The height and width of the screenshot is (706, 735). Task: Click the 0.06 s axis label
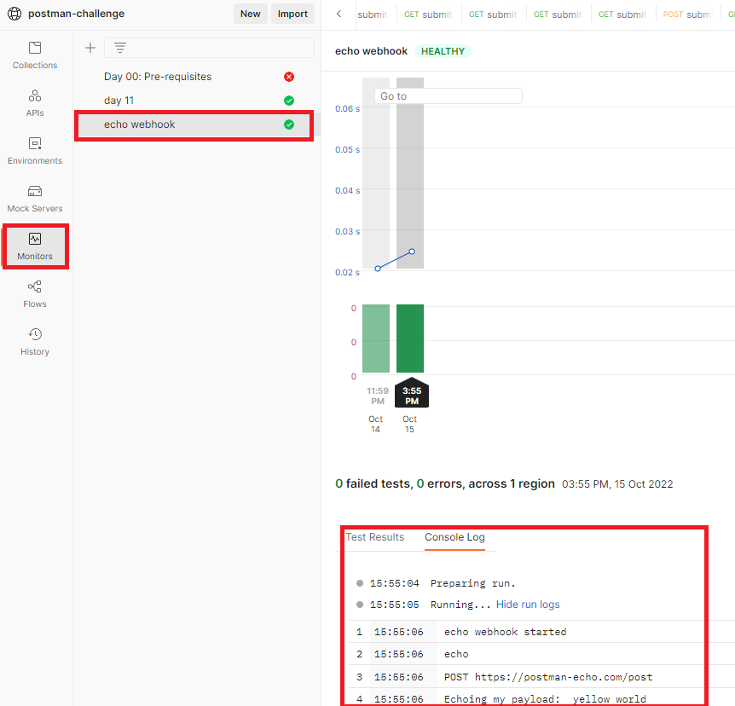tap(347, 109)
